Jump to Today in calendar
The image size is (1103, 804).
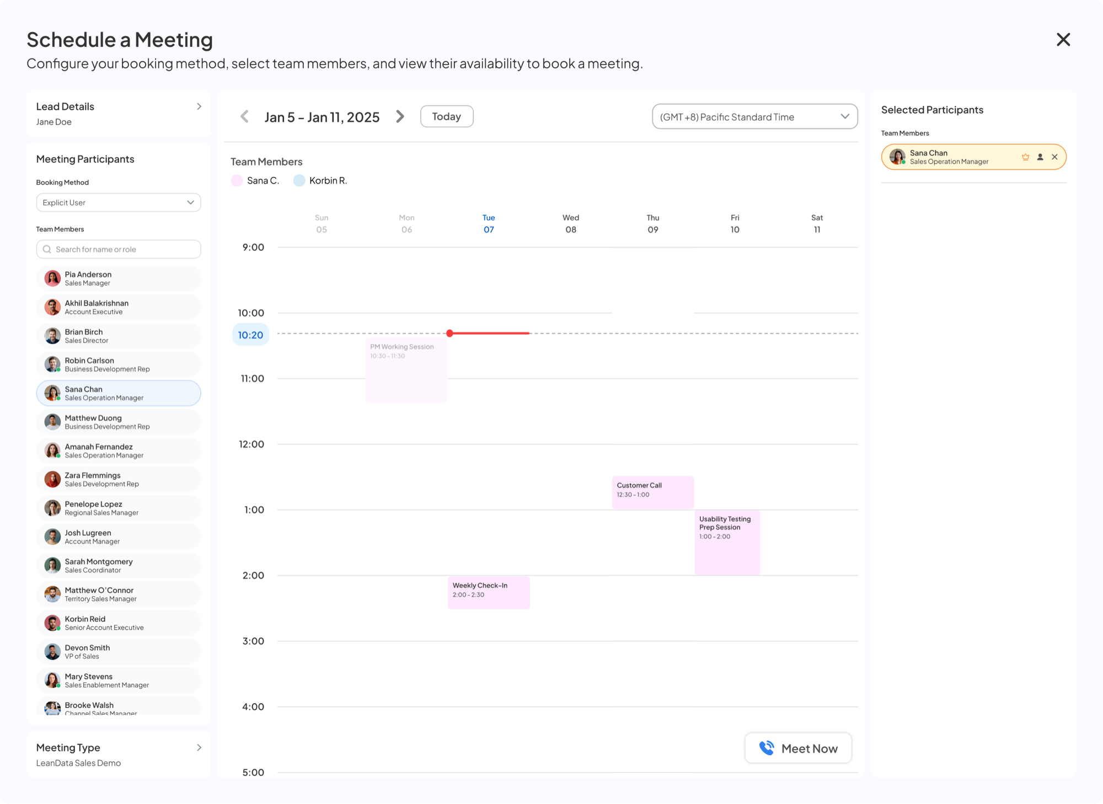click(x=447, y=116)
